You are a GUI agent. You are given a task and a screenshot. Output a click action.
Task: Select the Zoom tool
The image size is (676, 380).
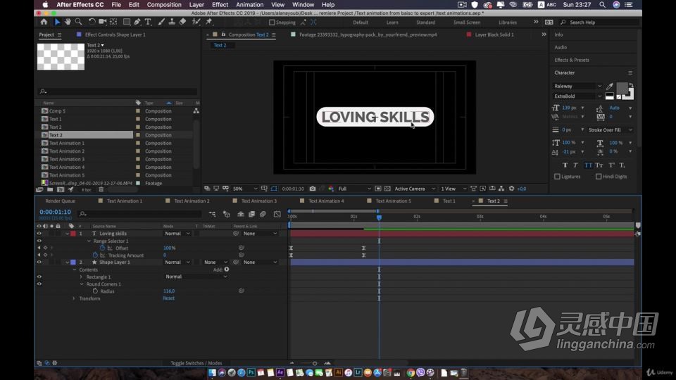pos(78,22)
